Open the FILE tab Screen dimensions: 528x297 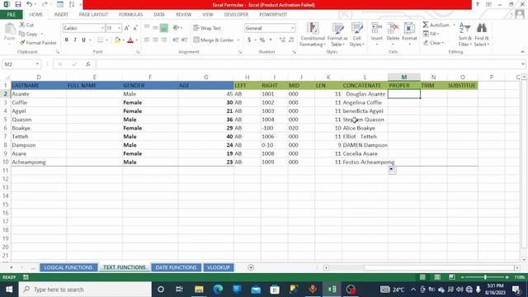(11, 15)
